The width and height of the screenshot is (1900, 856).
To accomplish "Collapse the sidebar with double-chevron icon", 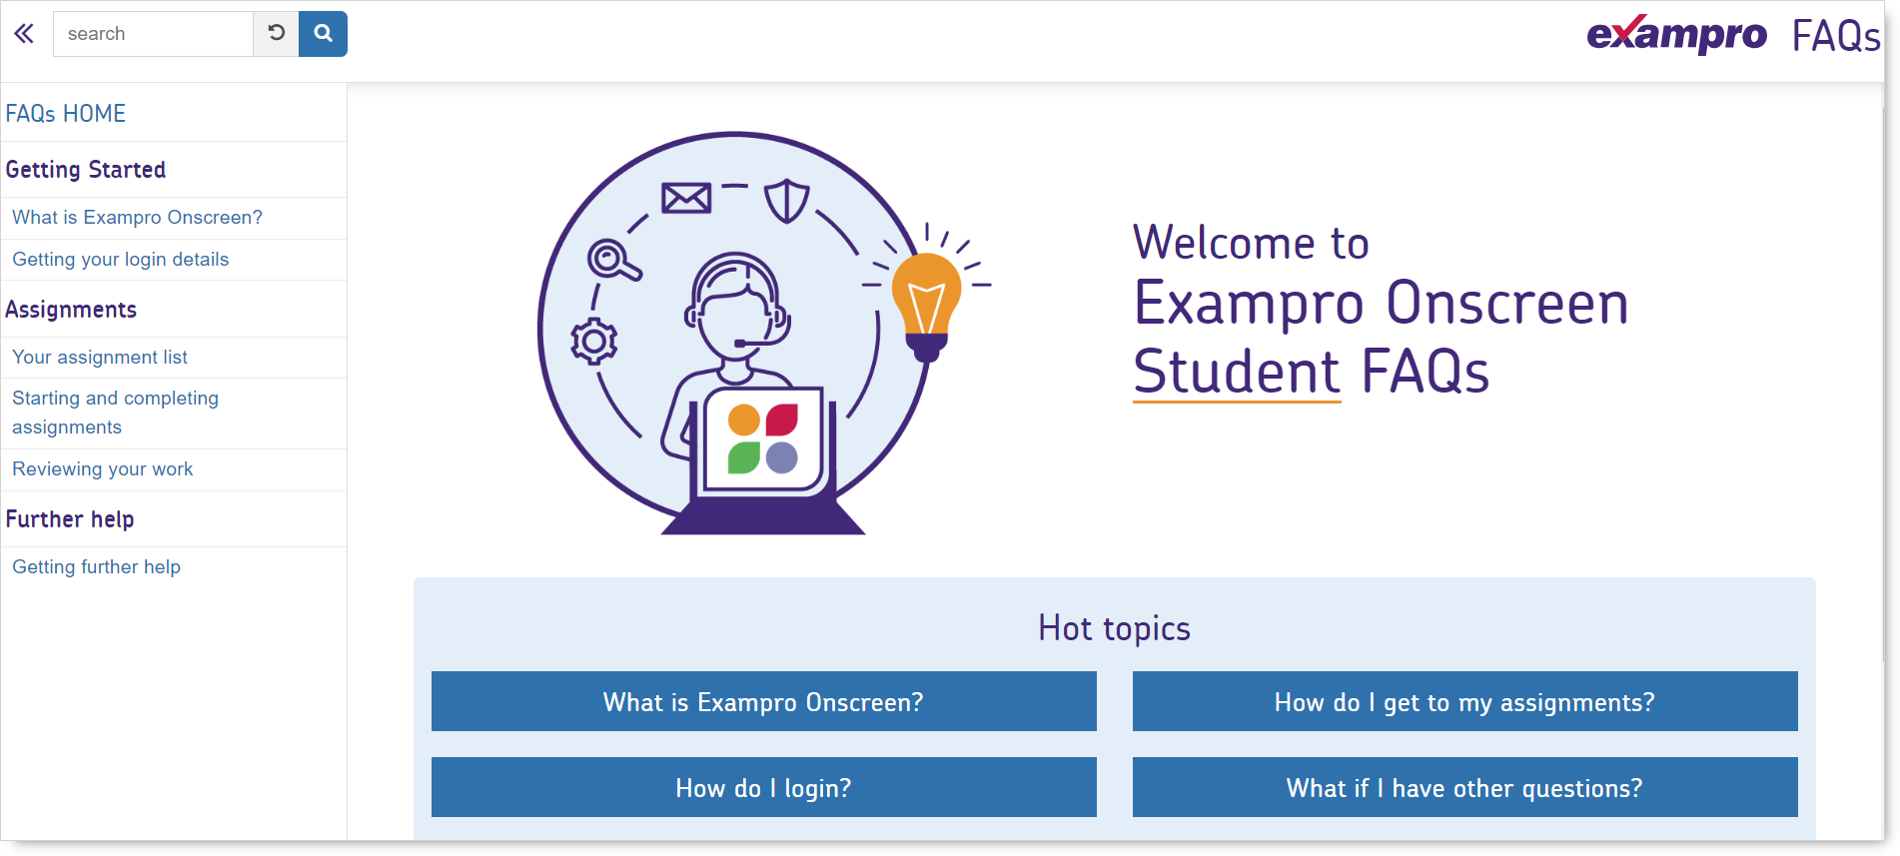I will 24,34.
